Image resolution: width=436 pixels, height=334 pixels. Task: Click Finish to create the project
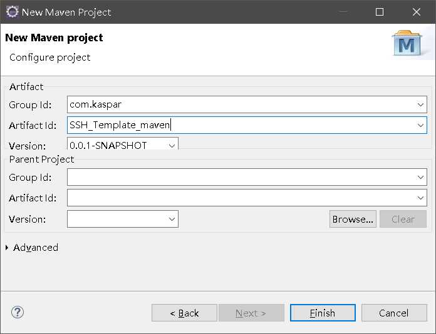coord(323,313)
